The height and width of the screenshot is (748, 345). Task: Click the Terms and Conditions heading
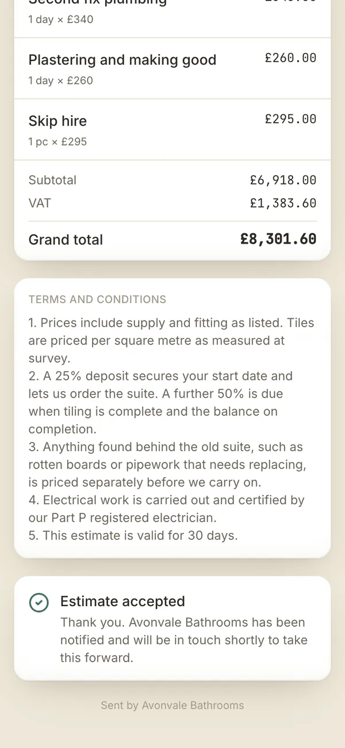pyautogui.click(x=97, y=300)
